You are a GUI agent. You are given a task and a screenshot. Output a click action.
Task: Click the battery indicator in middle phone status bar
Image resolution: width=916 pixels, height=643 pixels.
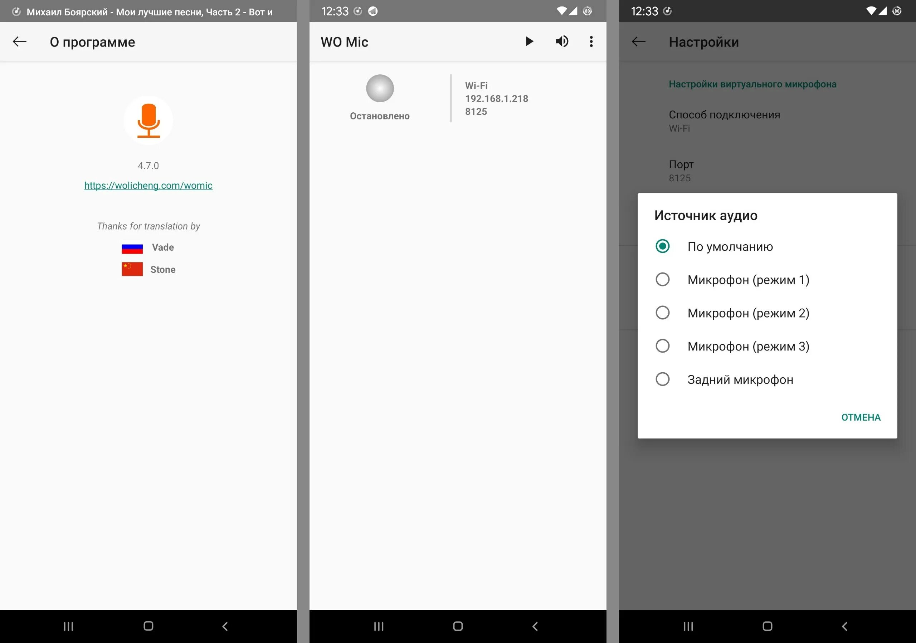click(x=587, y=11)
